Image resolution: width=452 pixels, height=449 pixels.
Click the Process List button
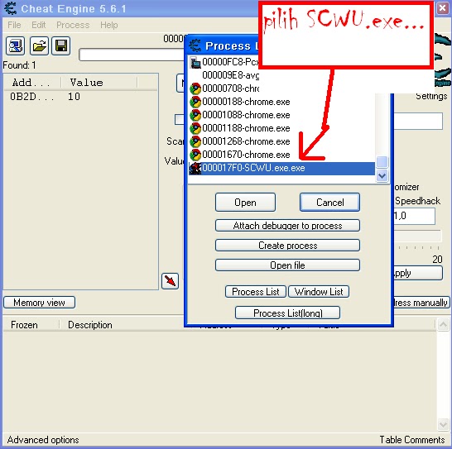point(256,291)
